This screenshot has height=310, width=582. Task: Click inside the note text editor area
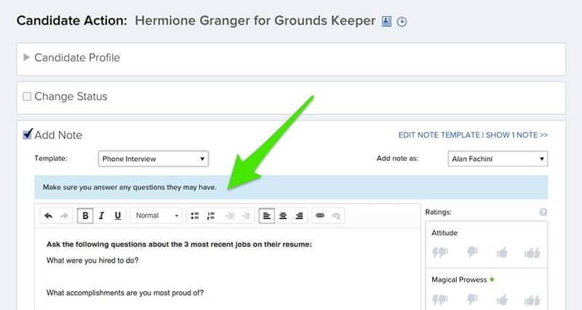coord(227,269)
